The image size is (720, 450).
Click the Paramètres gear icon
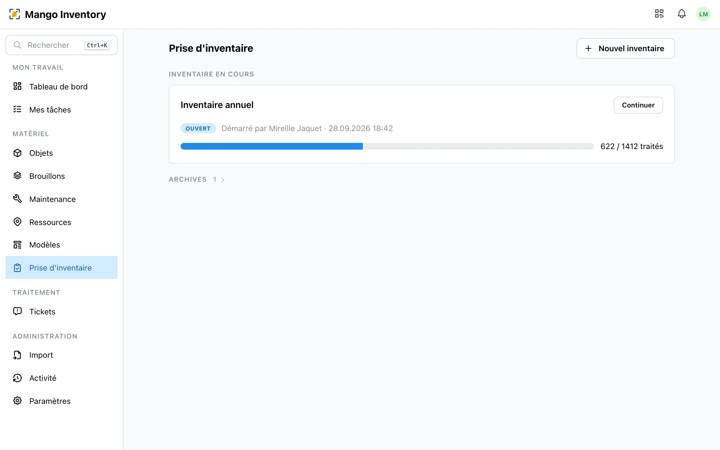click(x=17, y=401)
